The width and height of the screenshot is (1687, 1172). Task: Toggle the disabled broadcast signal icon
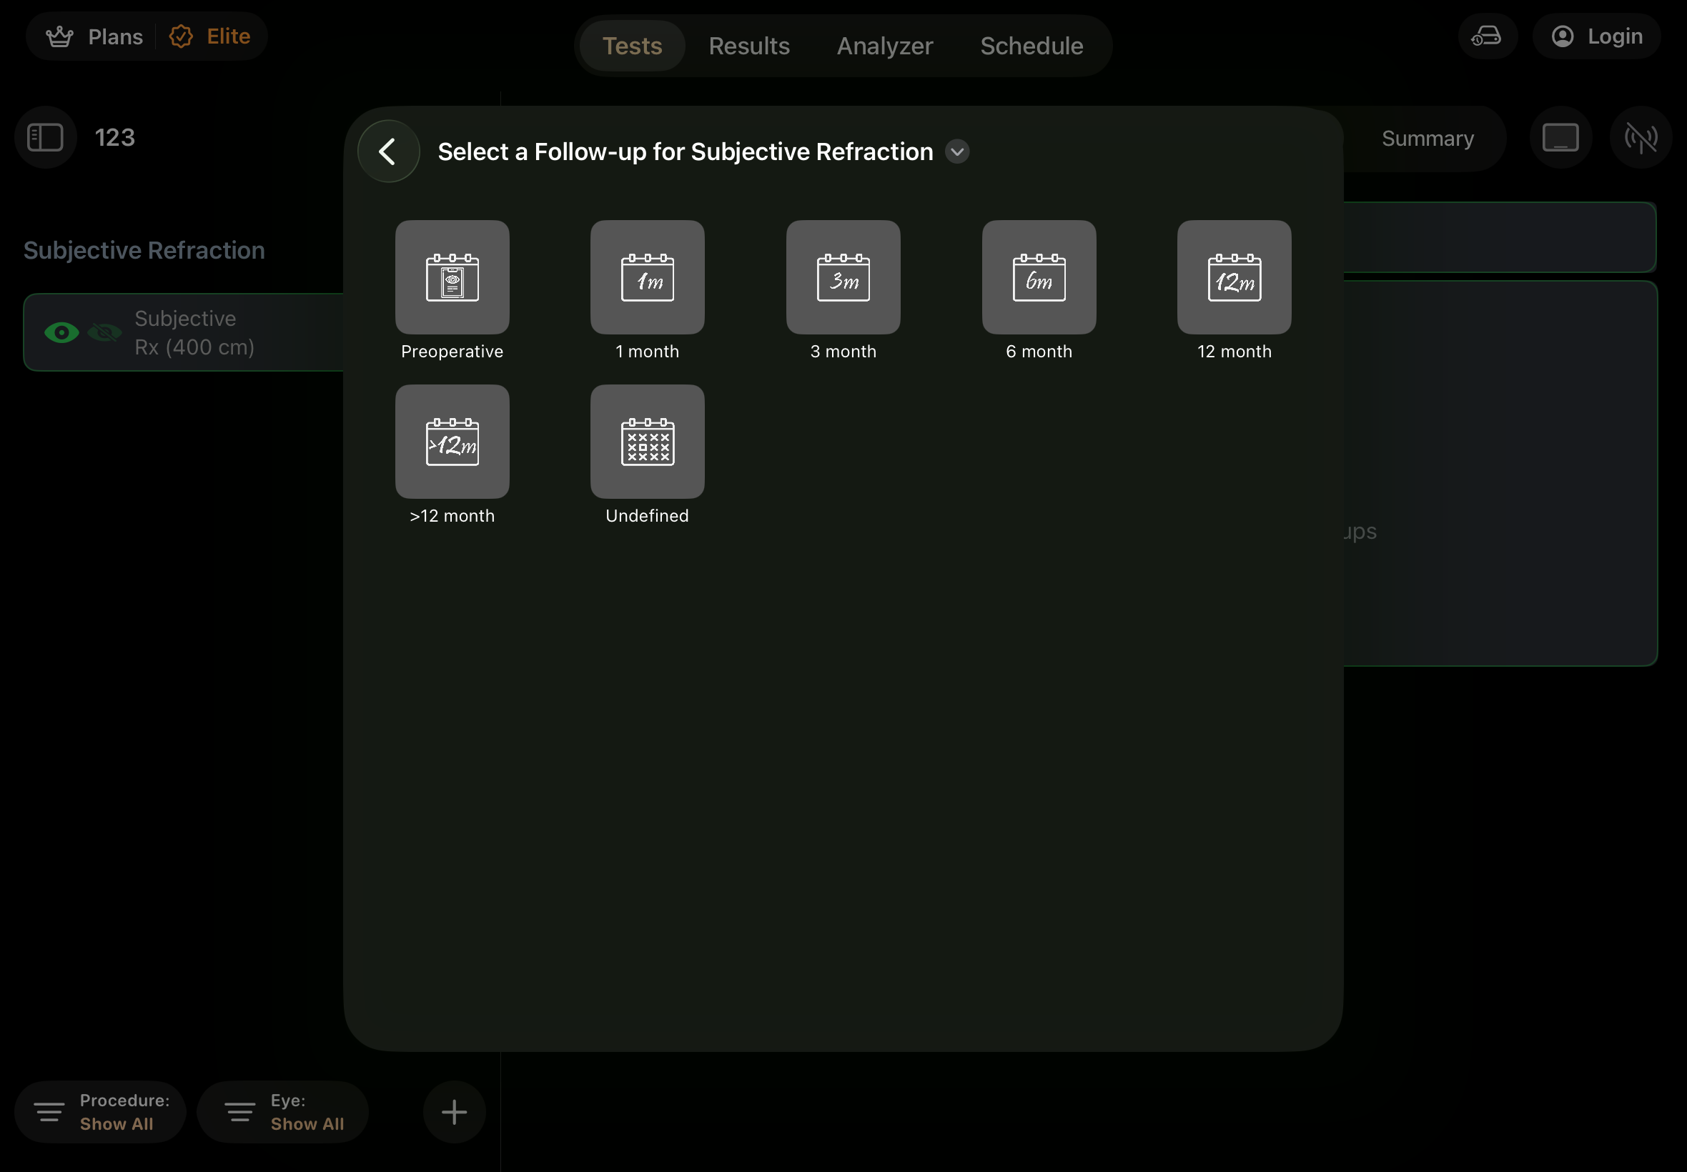coord(1640,137)
